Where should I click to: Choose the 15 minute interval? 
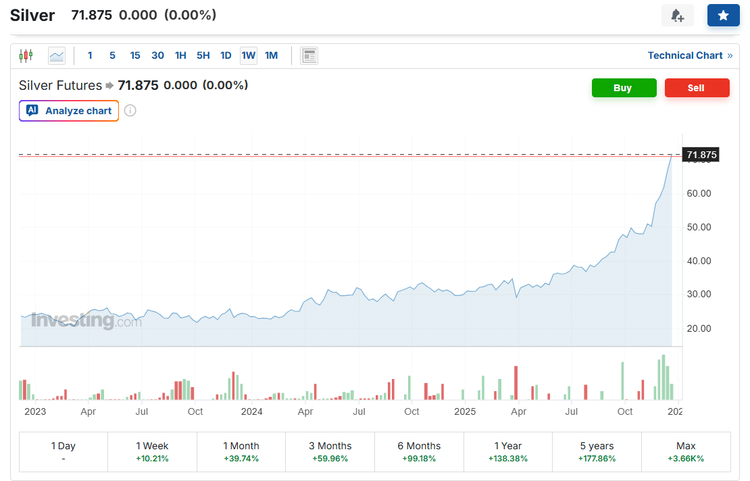pyautogui.click(x=135, y=55)
